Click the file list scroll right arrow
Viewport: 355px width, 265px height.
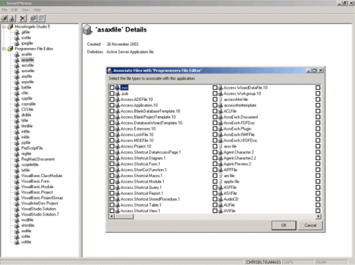(318, 216)
